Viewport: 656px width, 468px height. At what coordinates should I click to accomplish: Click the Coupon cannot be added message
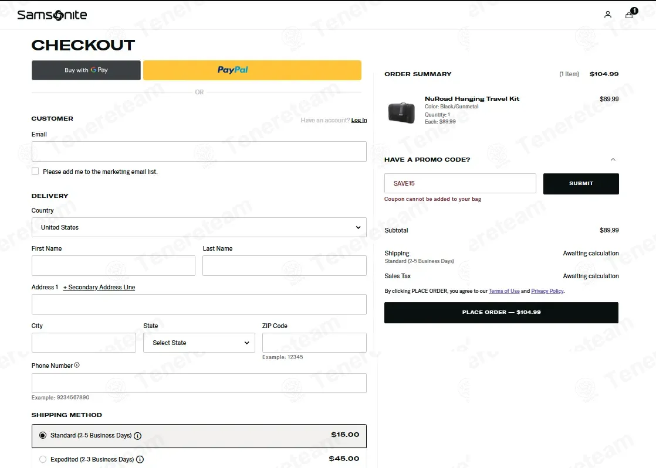432,199
